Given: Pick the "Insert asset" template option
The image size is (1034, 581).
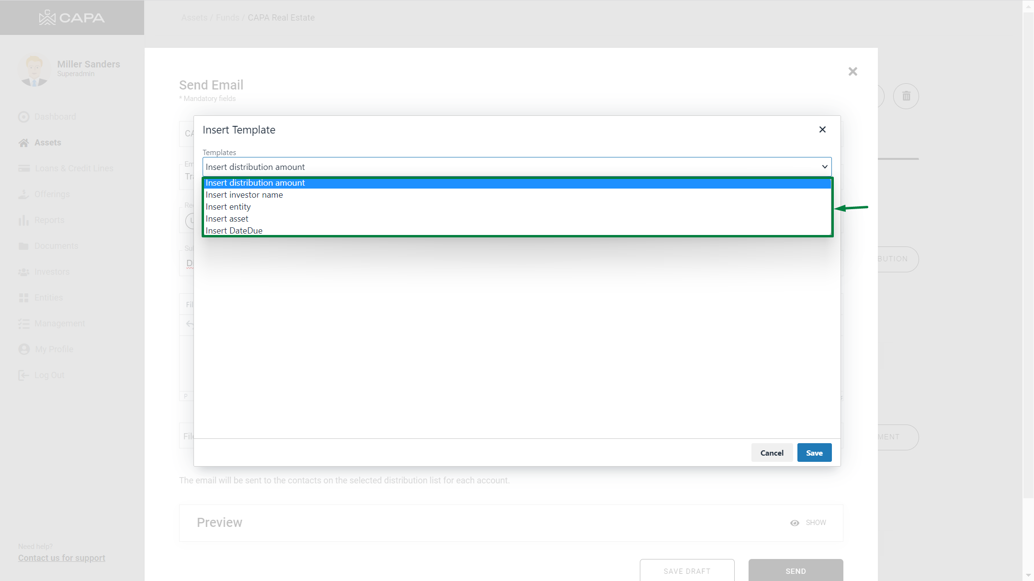Looking at the screenshot, I should tap(227, 219).
